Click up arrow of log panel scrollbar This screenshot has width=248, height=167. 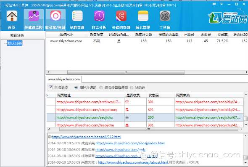coord(245,135)
